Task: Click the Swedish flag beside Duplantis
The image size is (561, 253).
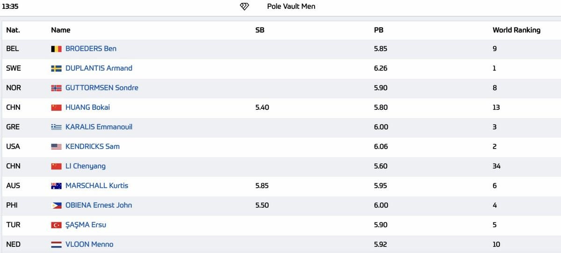Action: pyautogui.click(x=56, y=68)
